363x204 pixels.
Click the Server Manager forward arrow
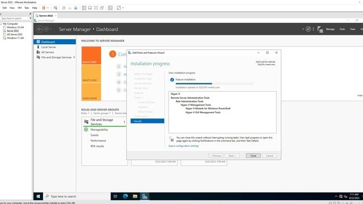[46, 29]
